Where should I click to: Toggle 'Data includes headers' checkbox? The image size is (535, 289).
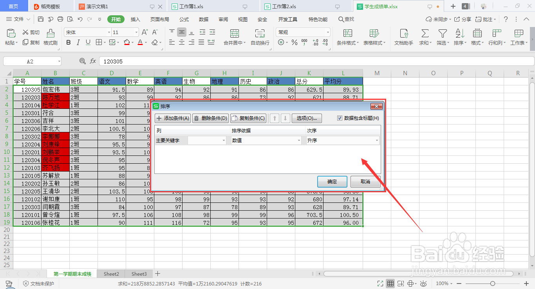pyautogui.click(x=340, y=118)
